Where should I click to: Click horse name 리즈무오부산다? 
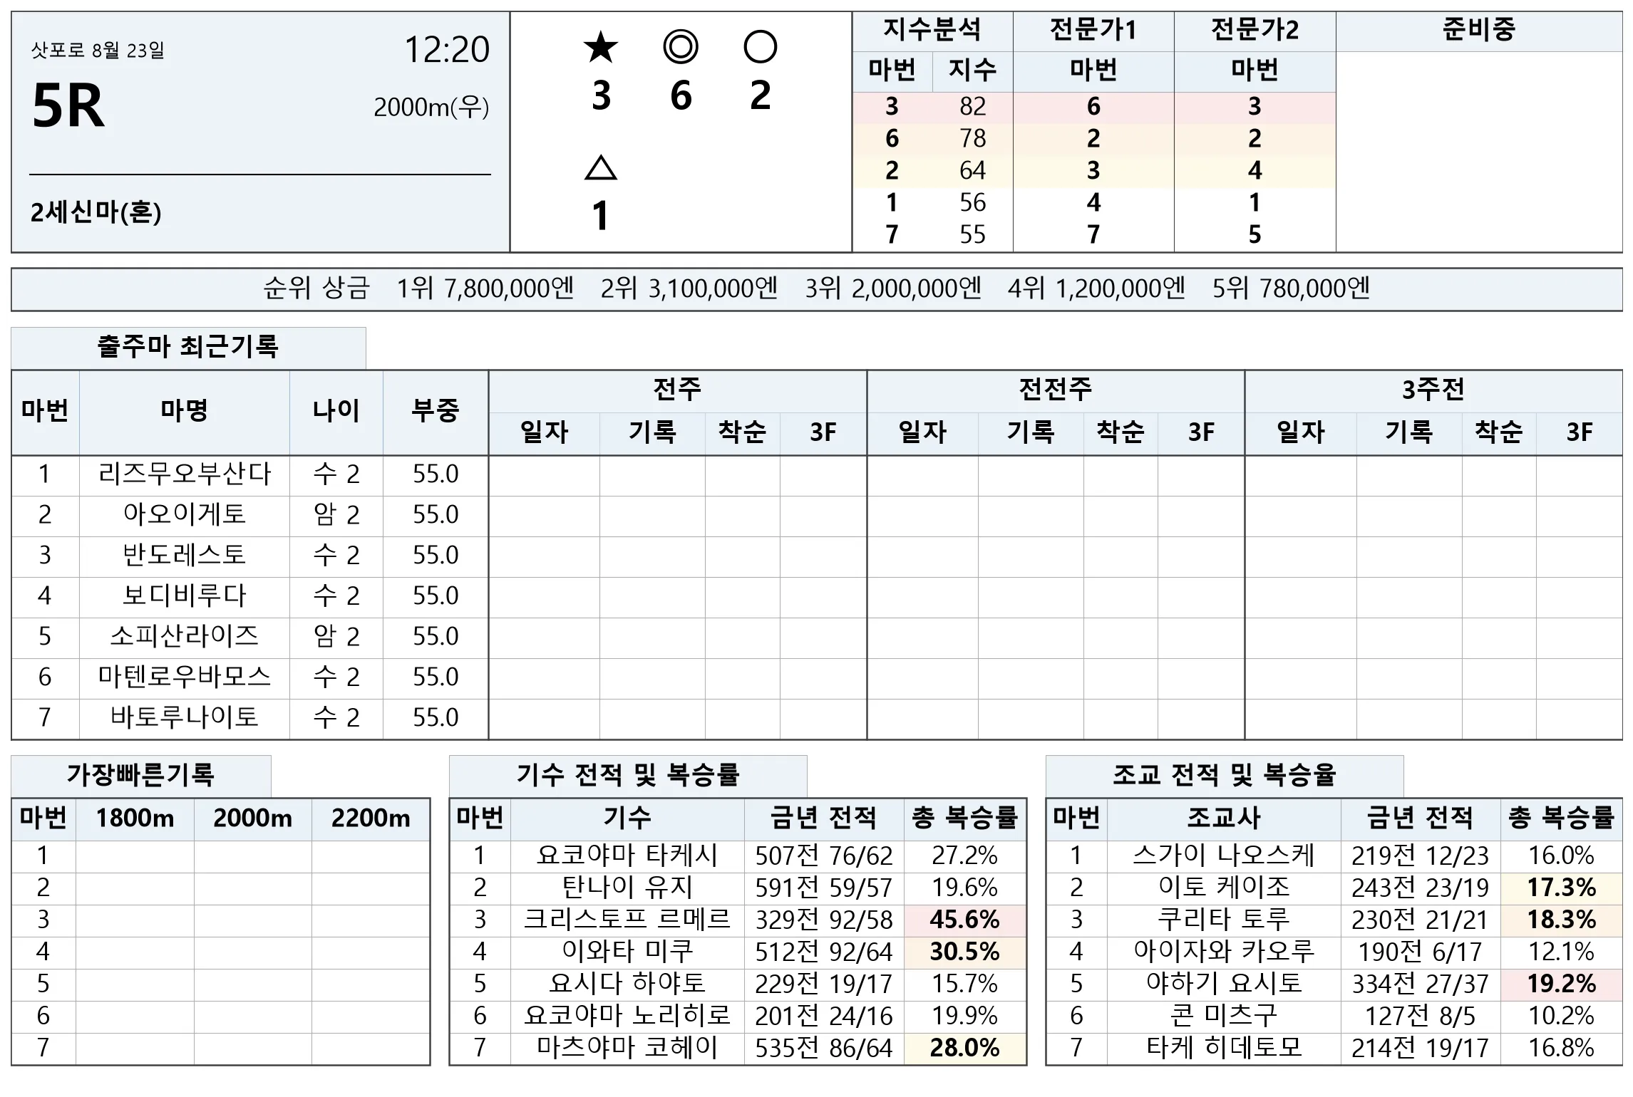click(185, 474)
